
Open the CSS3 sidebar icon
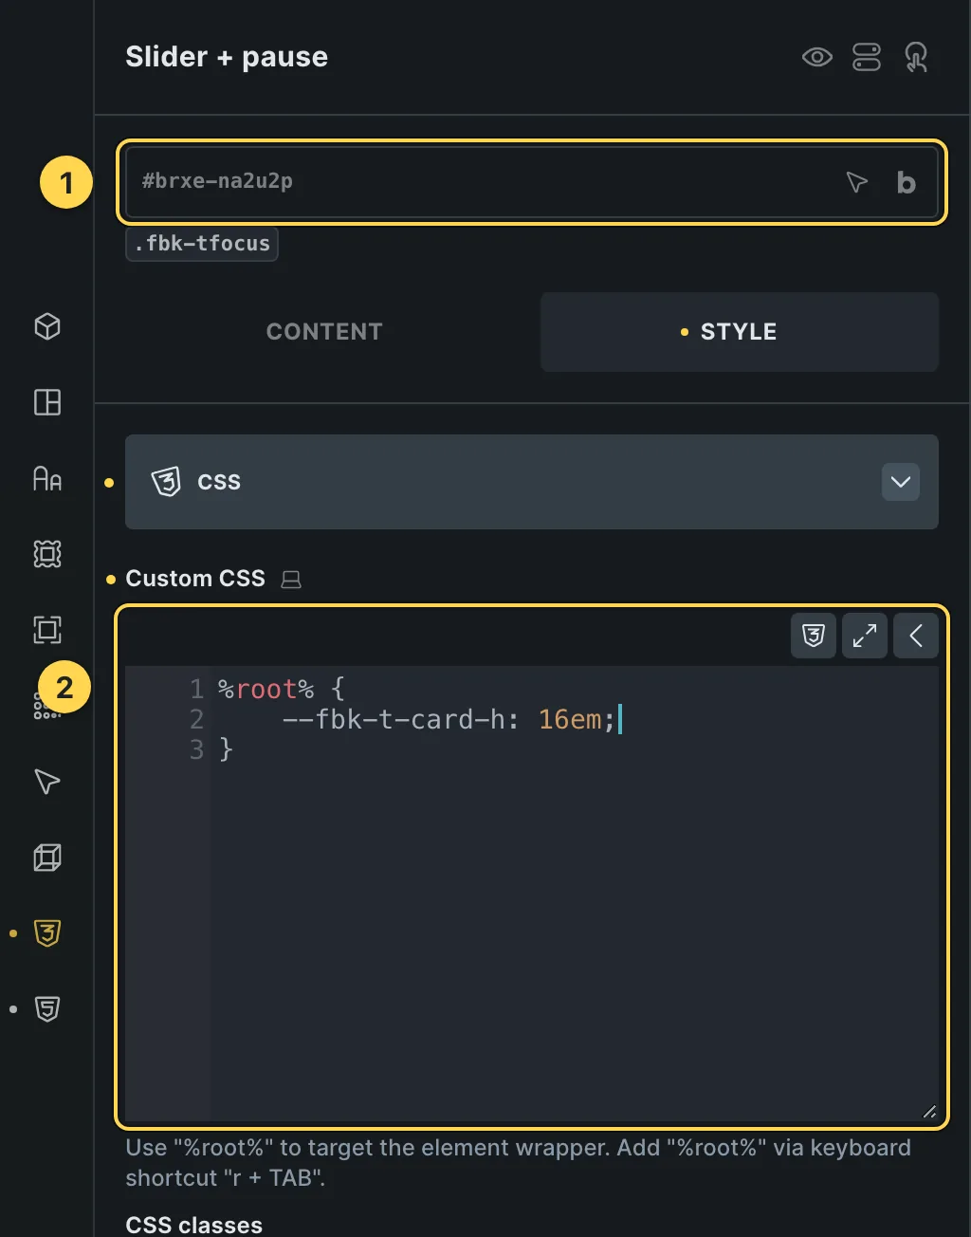coord(47,933)
